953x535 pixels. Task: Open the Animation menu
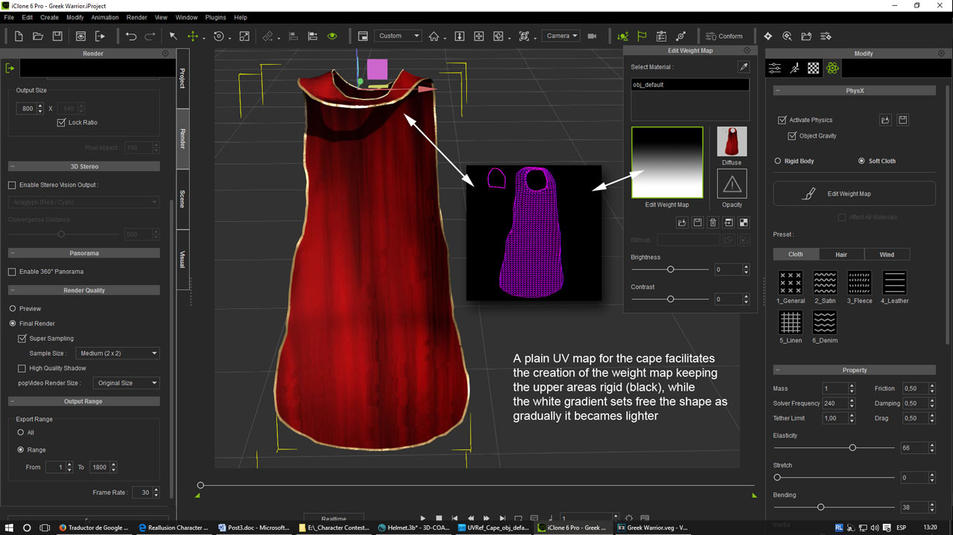tap(105, 17)
